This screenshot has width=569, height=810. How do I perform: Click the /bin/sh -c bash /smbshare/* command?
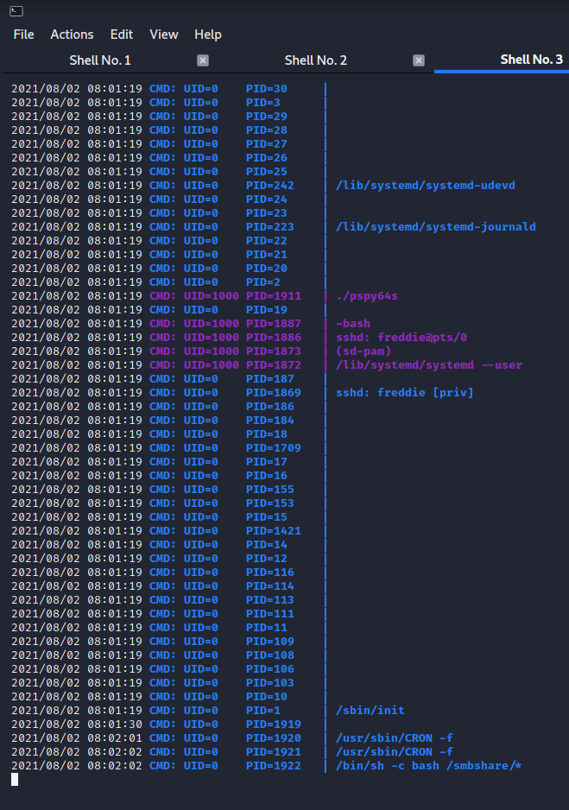coord(429,766)
